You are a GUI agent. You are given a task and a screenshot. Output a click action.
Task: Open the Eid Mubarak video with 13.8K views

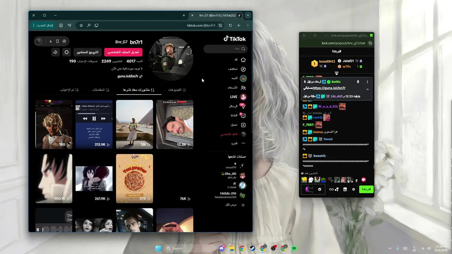(175, 124)
